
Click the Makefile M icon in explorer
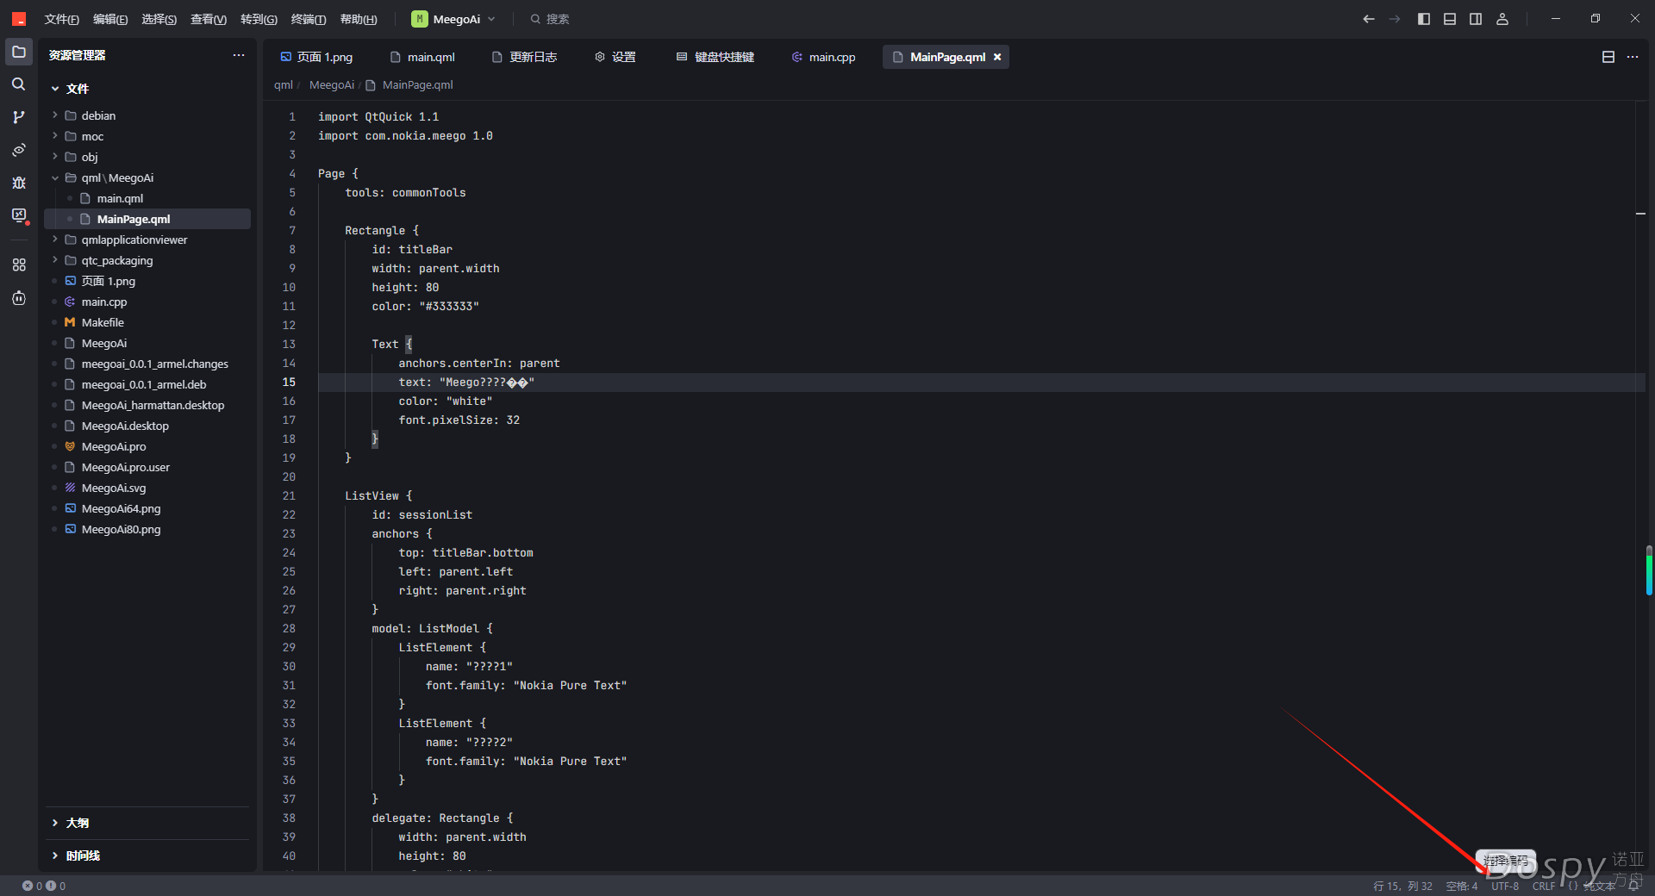(70, 322)
